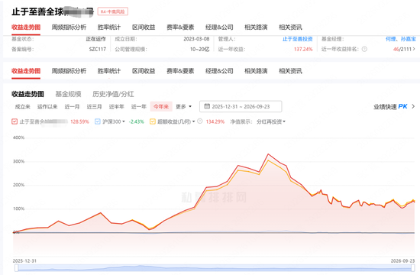Select lower 收益走势图 navigation tab

pyautogui.click(x=26, y=71)
